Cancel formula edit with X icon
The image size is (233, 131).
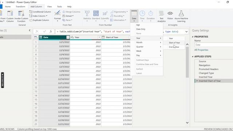[37, 32]
